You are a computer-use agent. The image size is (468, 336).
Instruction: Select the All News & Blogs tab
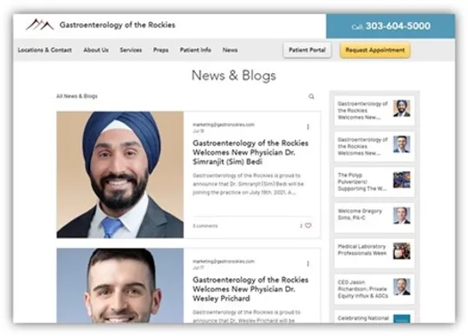(x=77, y=96)
